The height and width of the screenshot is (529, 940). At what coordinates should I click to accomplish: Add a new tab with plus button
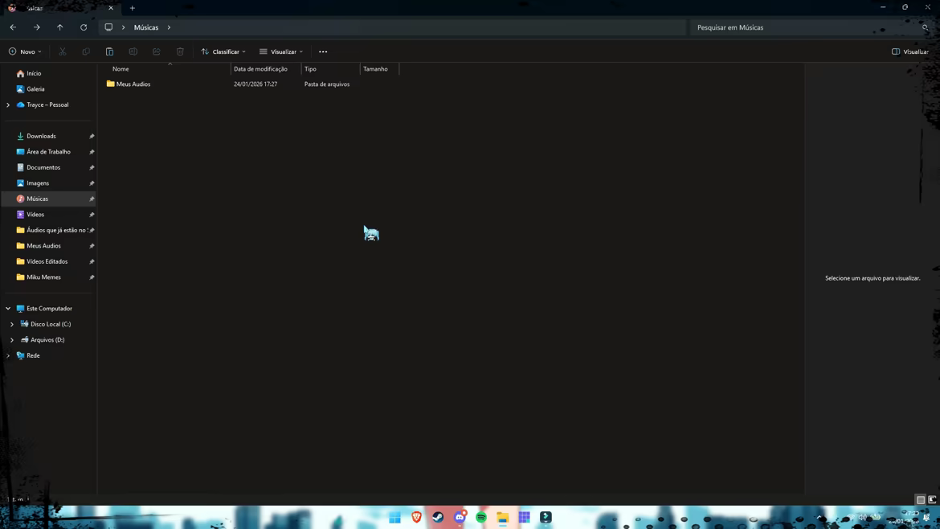(133, 8)
